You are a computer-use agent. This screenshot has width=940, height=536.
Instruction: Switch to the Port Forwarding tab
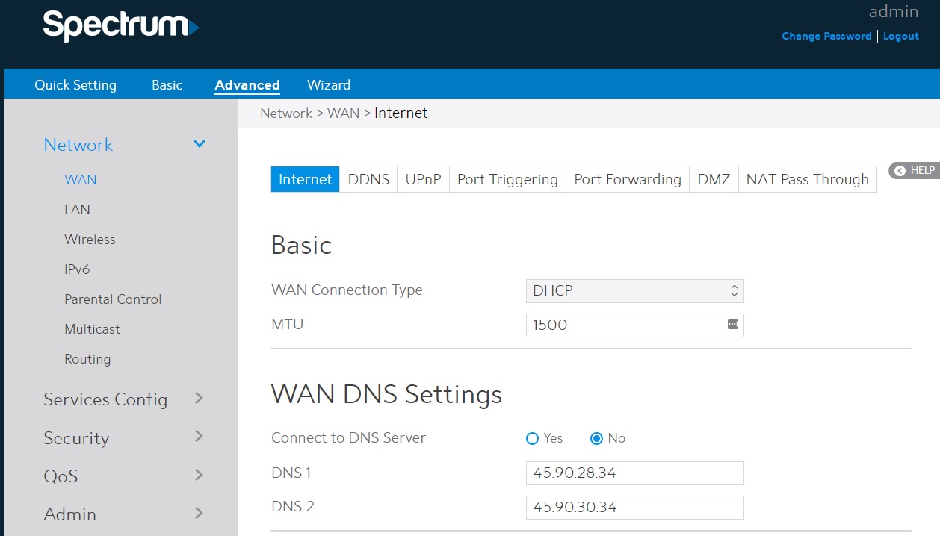pyautogui.click(x=627, y=180)
